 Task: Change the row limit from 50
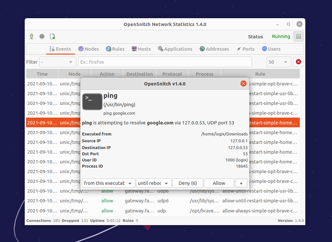click(279, 62)
